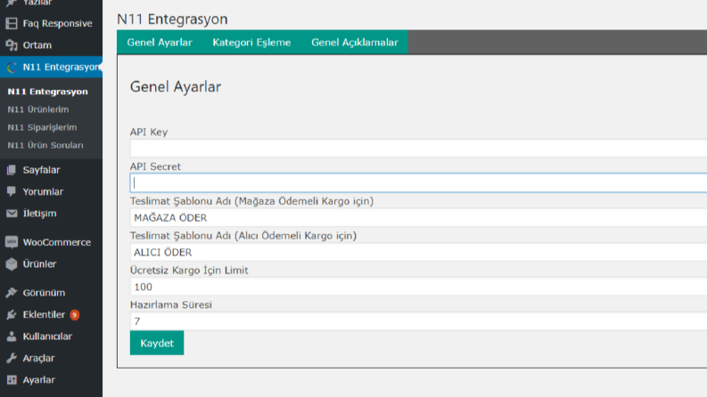Switch to the Genel Ayarlar tab
This screenshot has height=397, width=707.
pos(160,43)
